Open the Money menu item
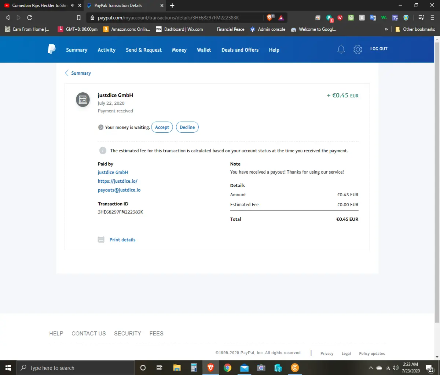440x375 pixels. click(x=179, y=50)
